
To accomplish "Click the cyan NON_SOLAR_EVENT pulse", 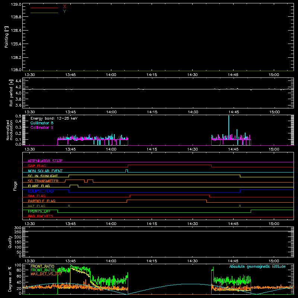I will [127, 171].
